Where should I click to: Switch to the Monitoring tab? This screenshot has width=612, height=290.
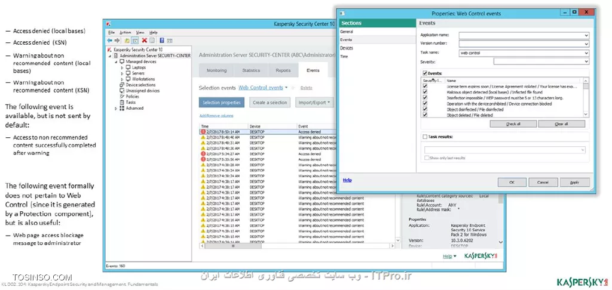[216, 70]
